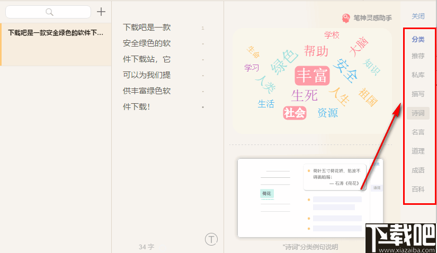Viewport: 437px width, 253px height.
Task: Click the 社会 keyword tag
Action: click(295, 113)
